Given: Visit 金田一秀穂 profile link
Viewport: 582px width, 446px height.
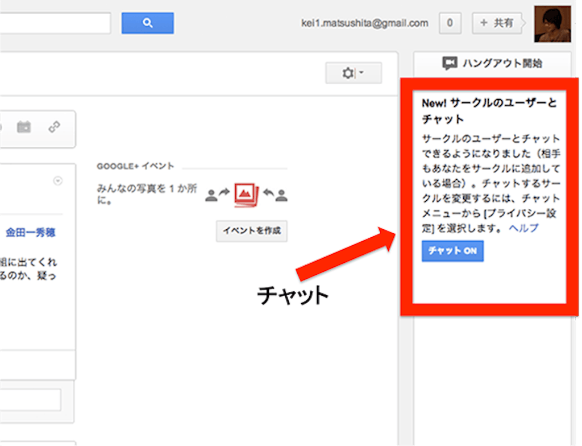Looking at the screenshot, I should click(30, 233).
